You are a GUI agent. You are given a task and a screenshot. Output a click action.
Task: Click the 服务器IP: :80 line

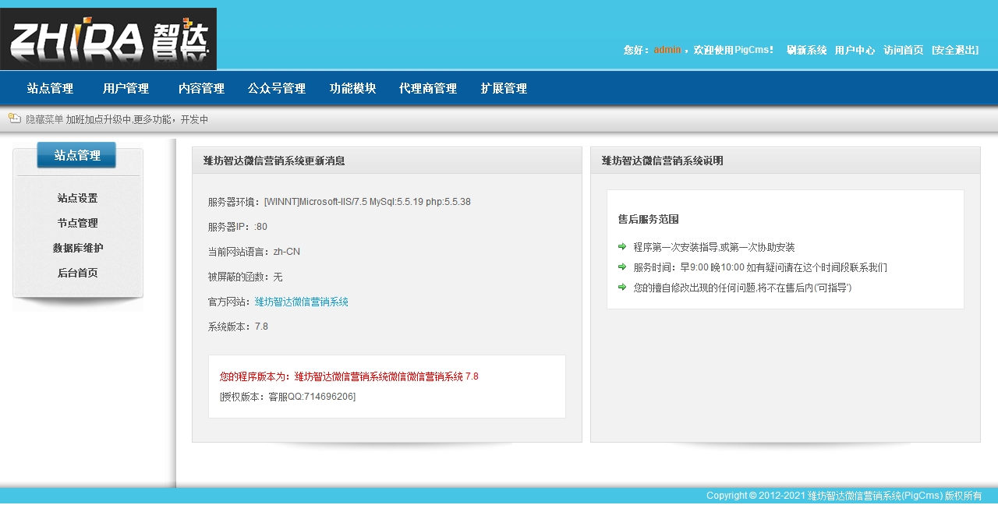(x=237, y=227)
